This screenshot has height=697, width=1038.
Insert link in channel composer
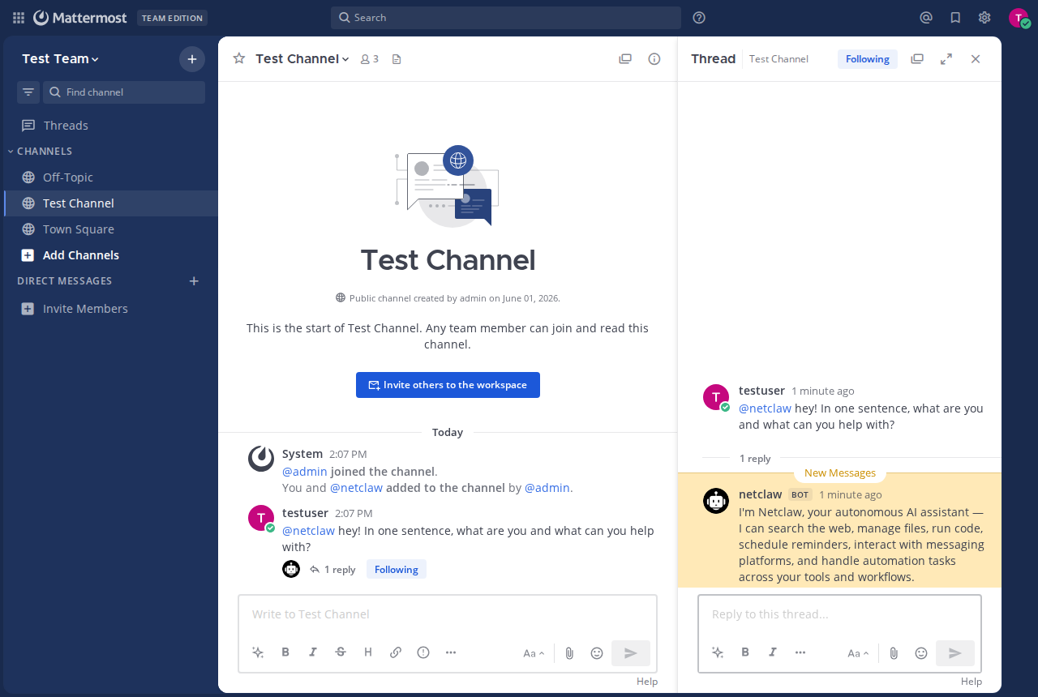[x=396, y=652]
